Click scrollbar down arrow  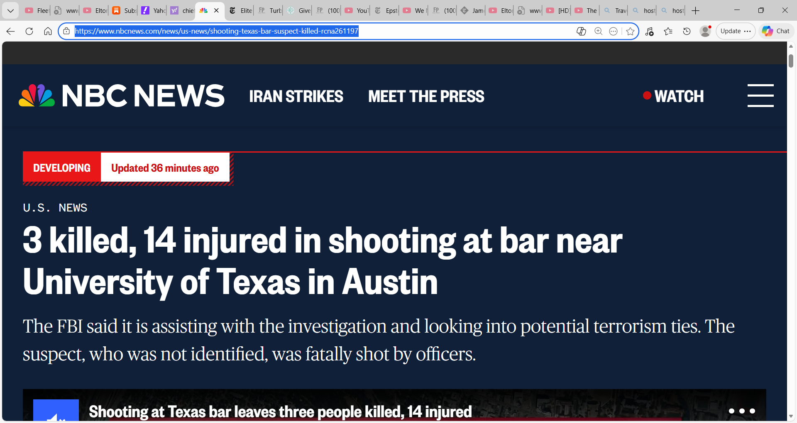click(791, 416)
